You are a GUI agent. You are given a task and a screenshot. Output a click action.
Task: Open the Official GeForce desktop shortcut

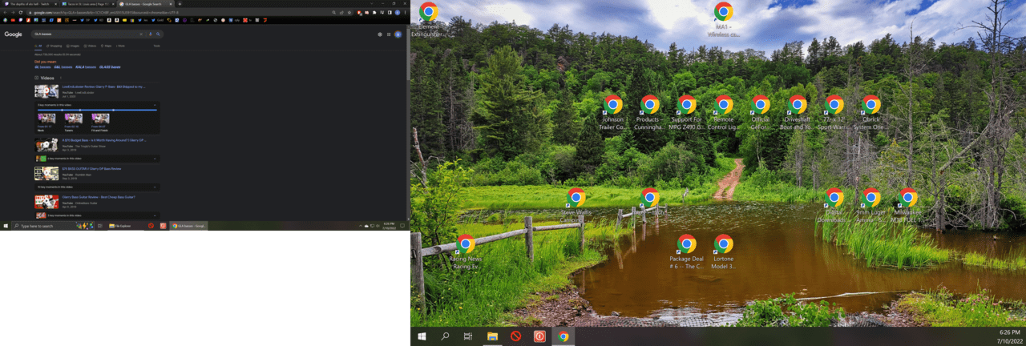pos(761,112)
